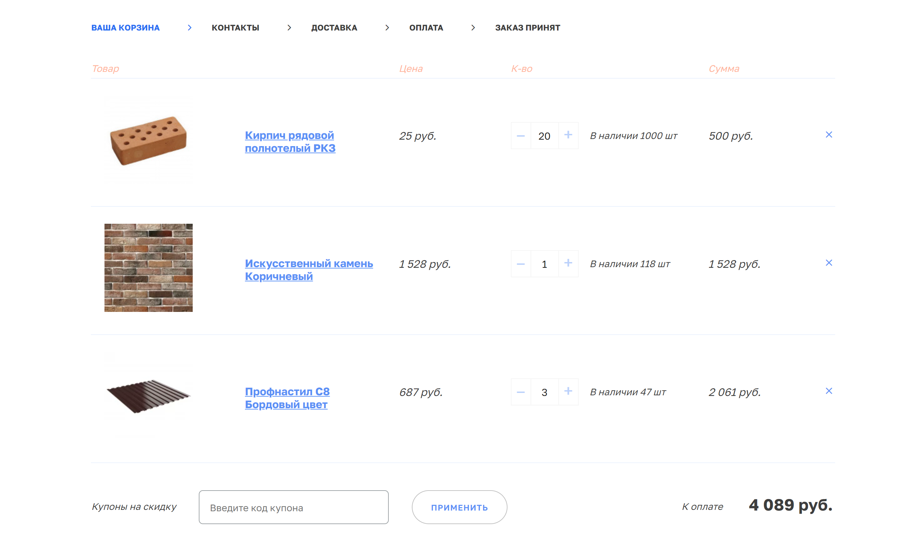The height and width of the screenshot is (537, 920).
Task: Go to the Контакты checkout step
Action: click(235, 28)
